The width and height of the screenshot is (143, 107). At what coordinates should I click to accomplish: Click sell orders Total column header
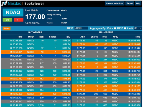104,37
